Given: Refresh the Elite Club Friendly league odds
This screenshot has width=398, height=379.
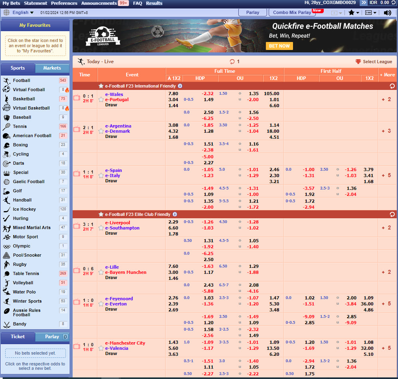Looking at the screenshot, I should click(392, 215).
